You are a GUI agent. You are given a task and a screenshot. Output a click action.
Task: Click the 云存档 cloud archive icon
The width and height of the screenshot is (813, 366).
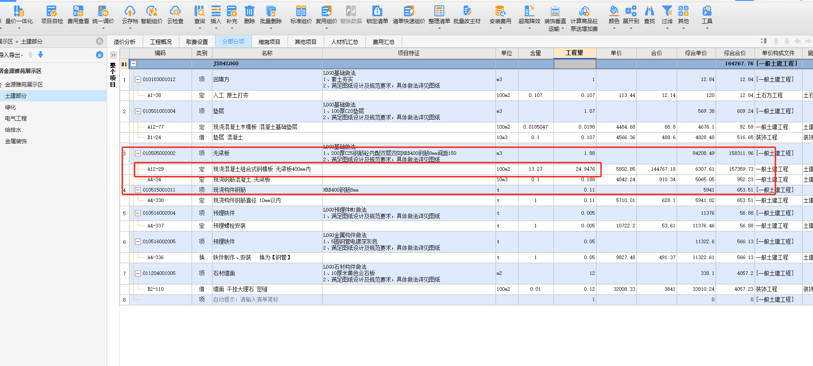130,11
